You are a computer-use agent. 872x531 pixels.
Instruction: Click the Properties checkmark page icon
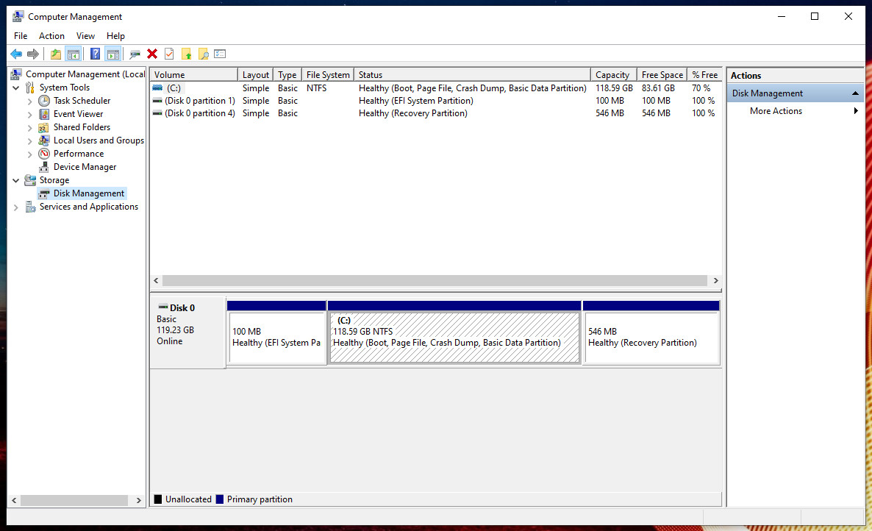169,54
